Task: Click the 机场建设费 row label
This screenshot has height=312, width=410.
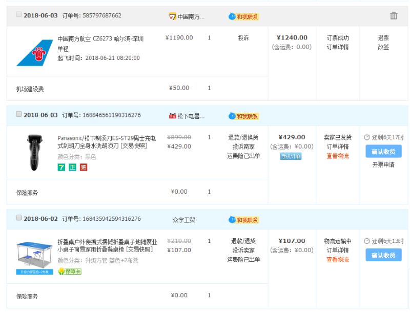Action: coord(30,89)
